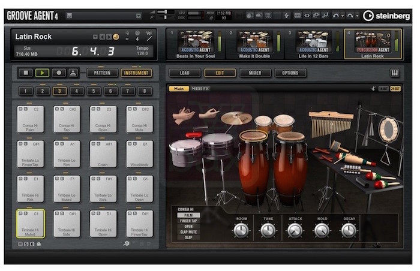Select pad group 1

pos(25,91)
